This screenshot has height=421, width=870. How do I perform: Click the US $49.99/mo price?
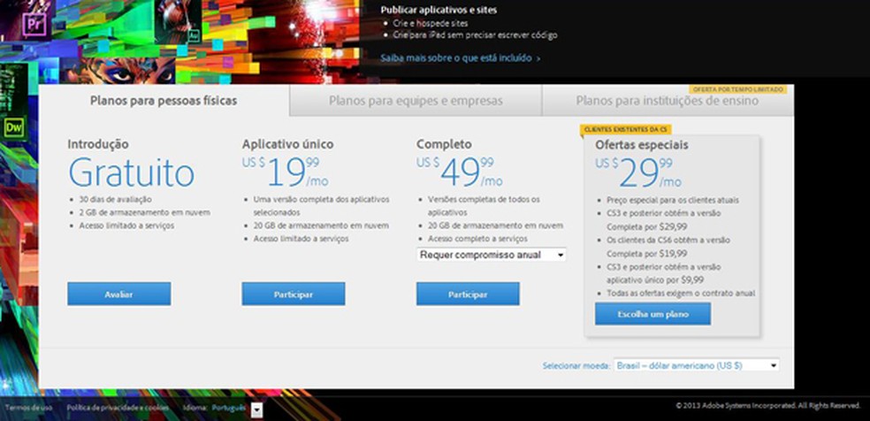460,172
